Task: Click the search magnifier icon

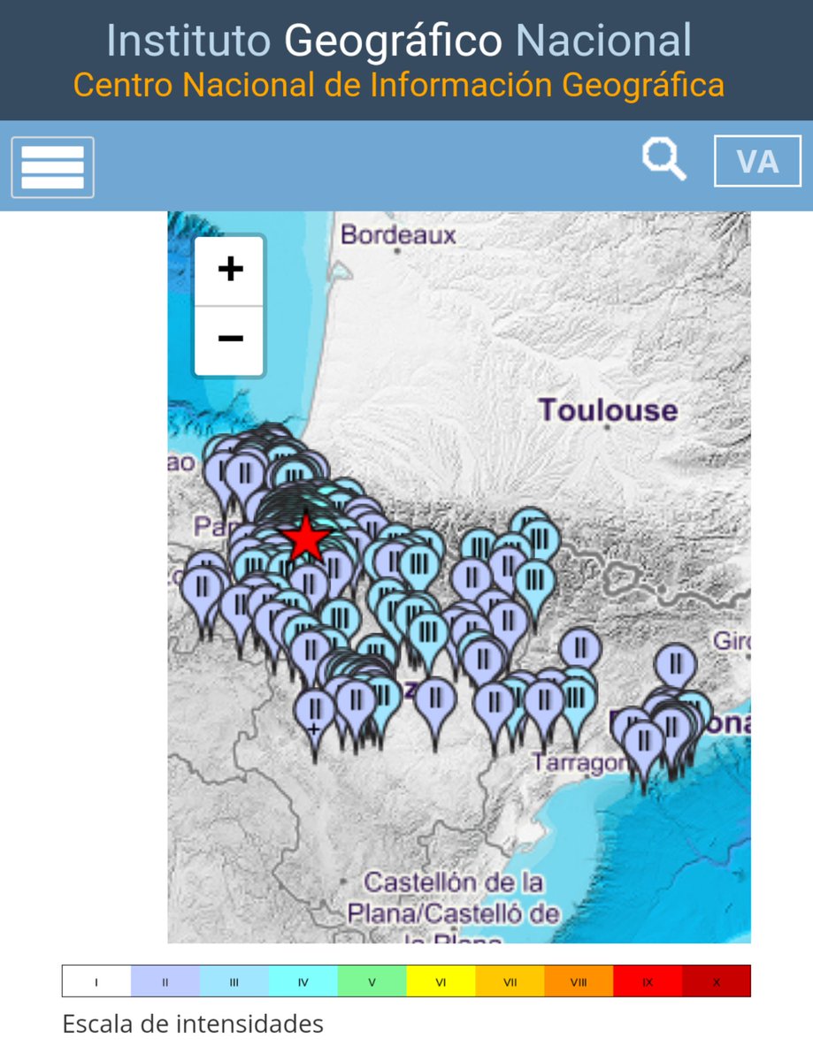Action: 662,159
